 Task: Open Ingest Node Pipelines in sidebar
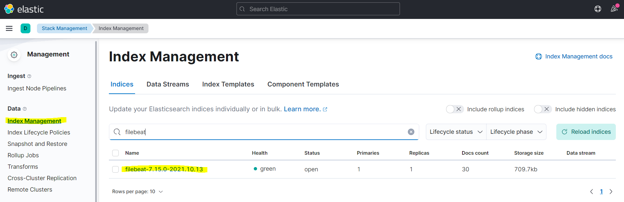[37, 88]
